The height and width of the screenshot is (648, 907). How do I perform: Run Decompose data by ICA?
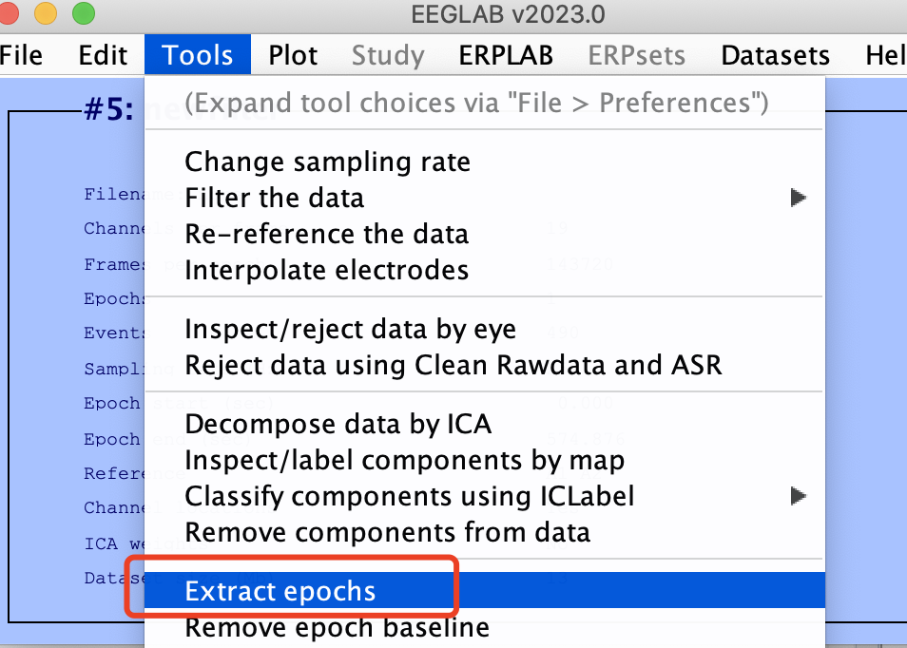338,424
